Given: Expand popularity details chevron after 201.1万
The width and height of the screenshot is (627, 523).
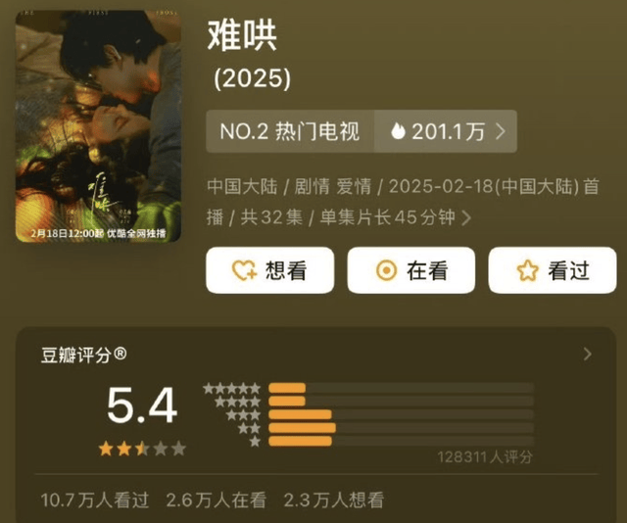Looking at the screenshot, I should coord(501,131).
